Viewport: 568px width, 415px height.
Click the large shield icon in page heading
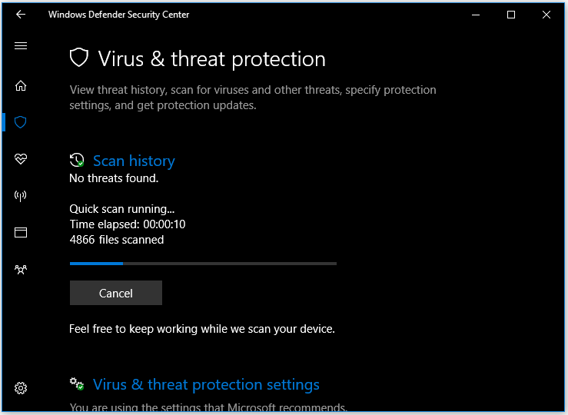[x=79, y=58]
